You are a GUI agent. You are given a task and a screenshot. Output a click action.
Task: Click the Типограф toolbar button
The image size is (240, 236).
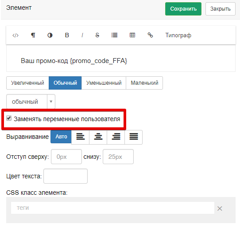[178, 35]
